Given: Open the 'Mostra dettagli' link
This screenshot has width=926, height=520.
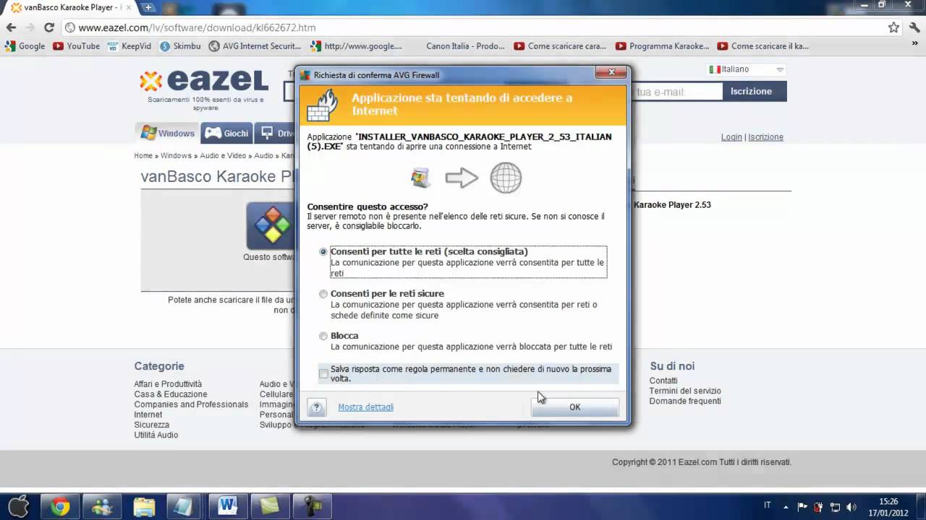Looking at the screenshot, I should (365, 407).
